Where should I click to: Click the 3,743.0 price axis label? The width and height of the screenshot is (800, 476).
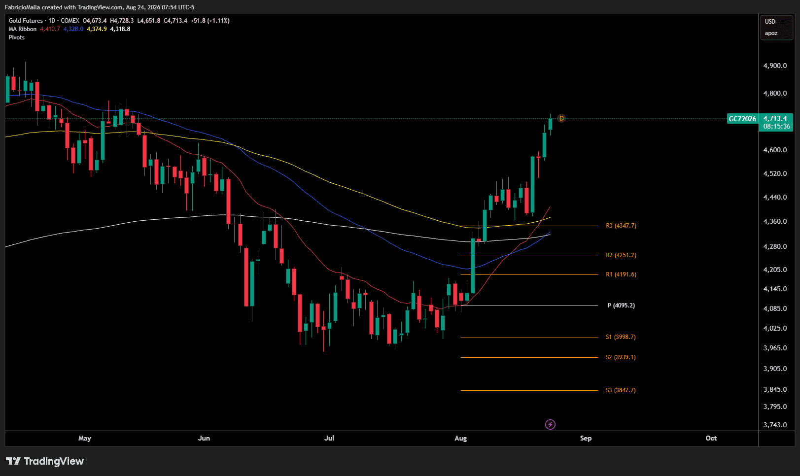tap(775, 425)
